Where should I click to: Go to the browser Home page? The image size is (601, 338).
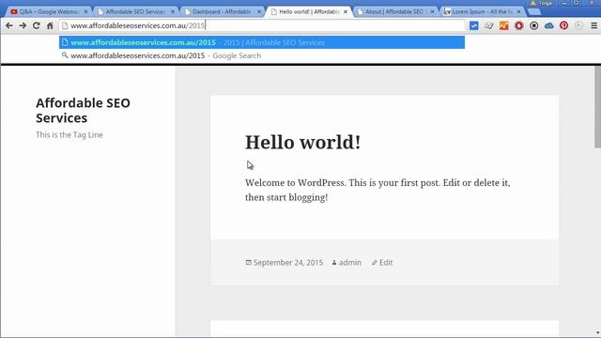[50, 25]
